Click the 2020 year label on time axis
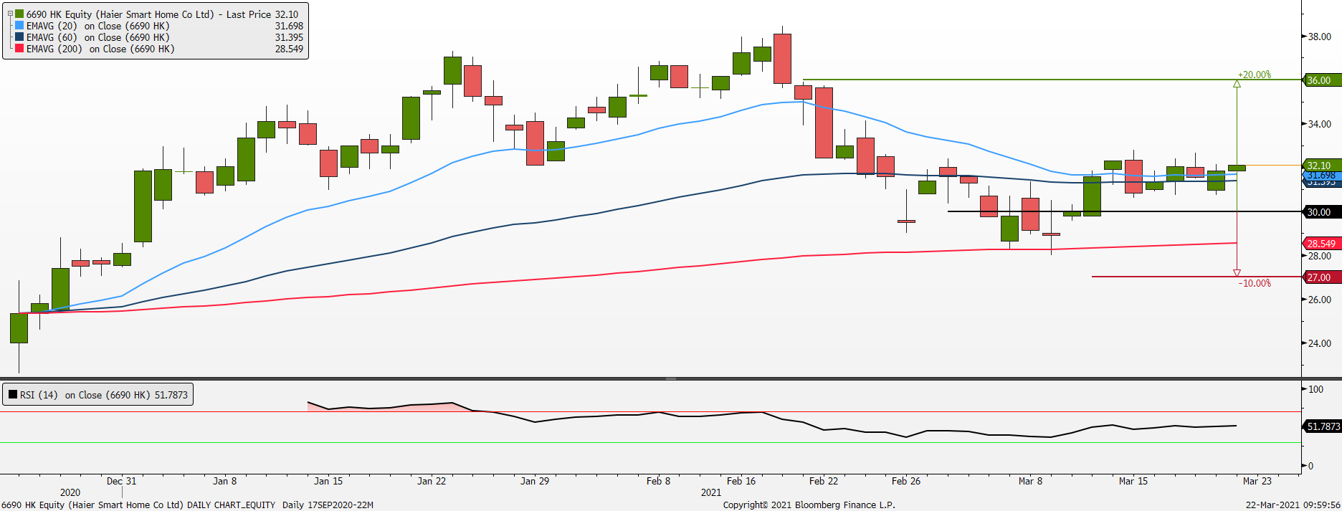The image size is (1342, 511). tap(70, 492)
